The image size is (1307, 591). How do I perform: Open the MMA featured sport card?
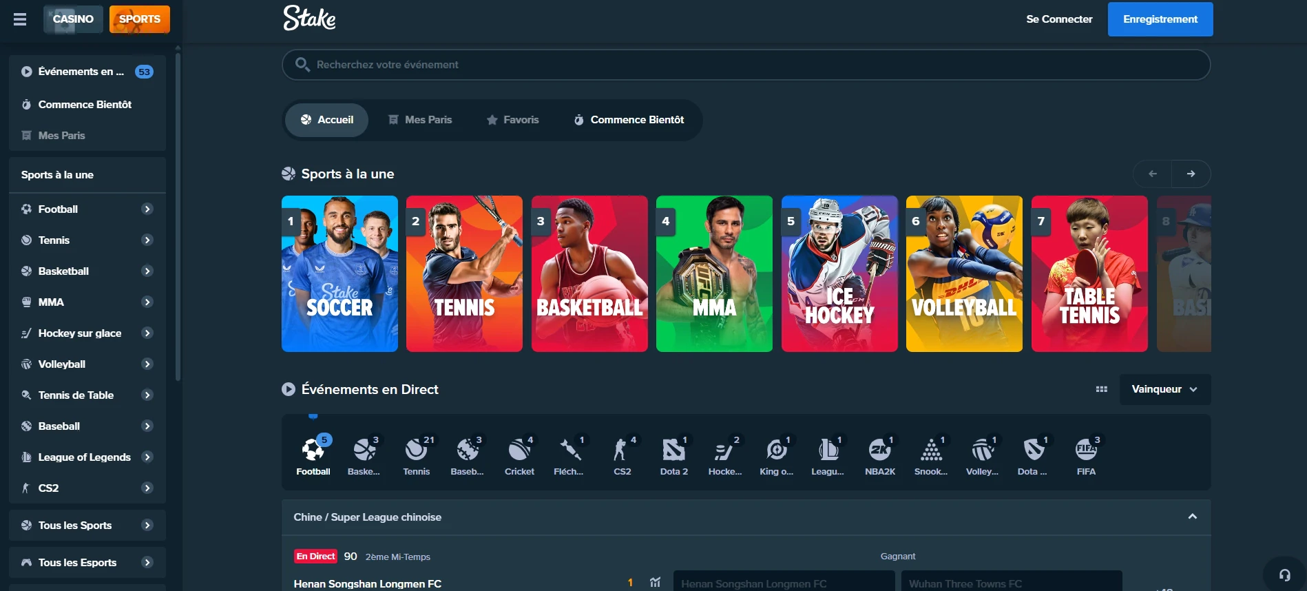click(x=714, y=274)
